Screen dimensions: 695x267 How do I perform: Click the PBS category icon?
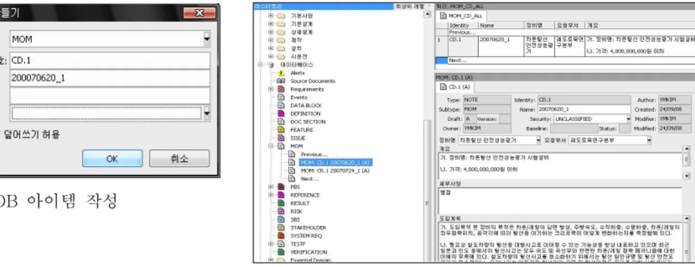[x=281, y=187]
